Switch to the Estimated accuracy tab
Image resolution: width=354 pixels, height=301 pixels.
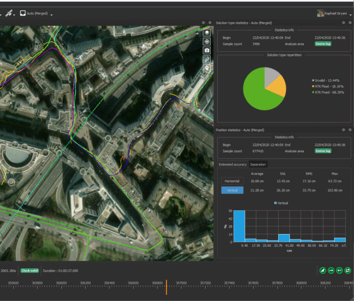(x=233, y=164)
